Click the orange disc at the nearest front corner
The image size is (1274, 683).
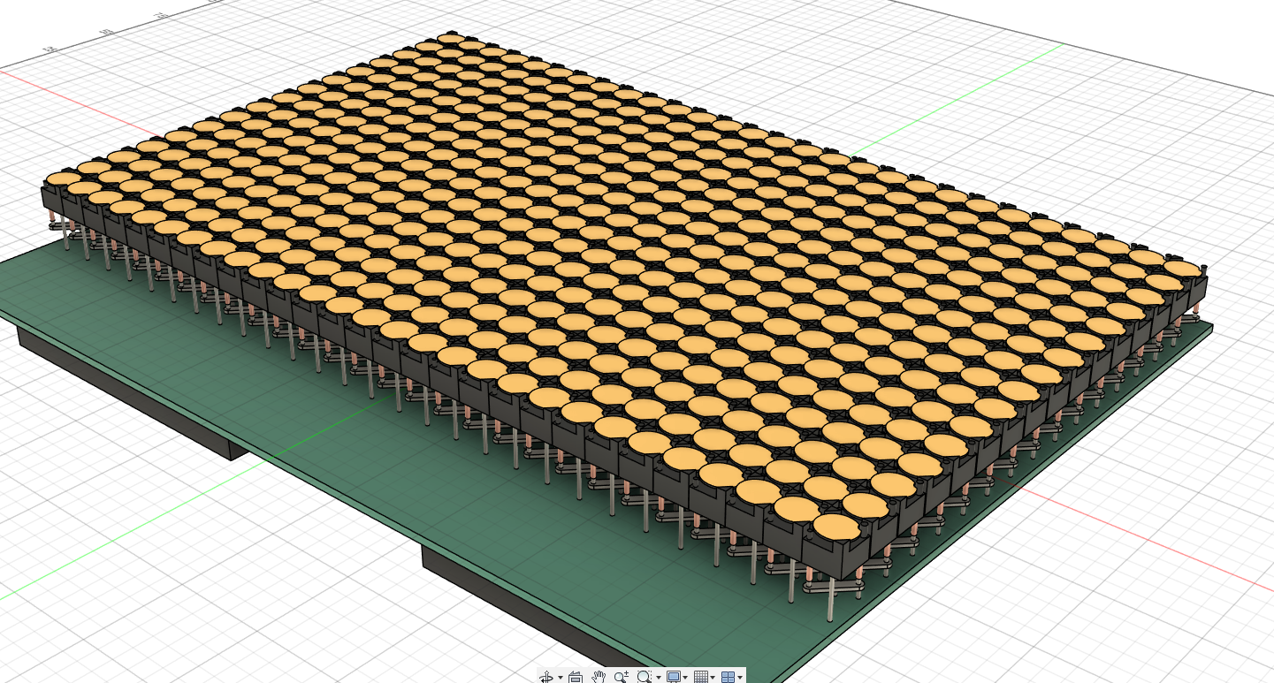pyautogui.click(x=836, y=527)
